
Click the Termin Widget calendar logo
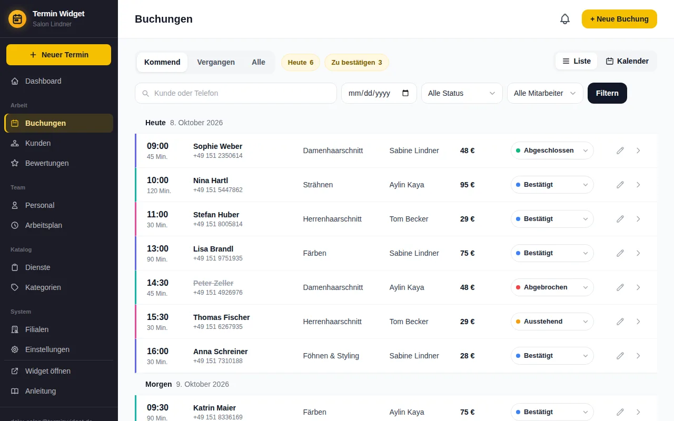[17, 19]
